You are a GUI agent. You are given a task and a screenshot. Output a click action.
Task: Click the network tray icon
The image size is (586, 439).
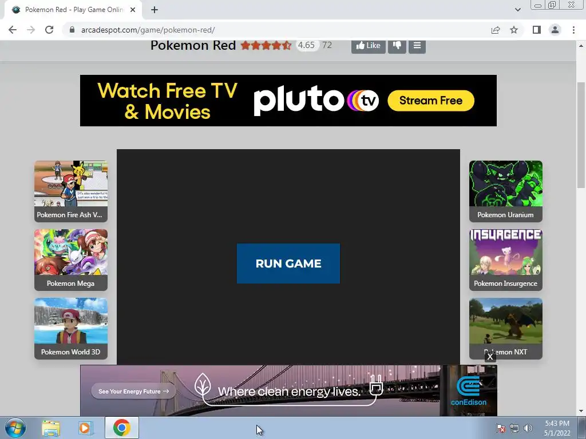pyautogui.click(x=514, y=428)
